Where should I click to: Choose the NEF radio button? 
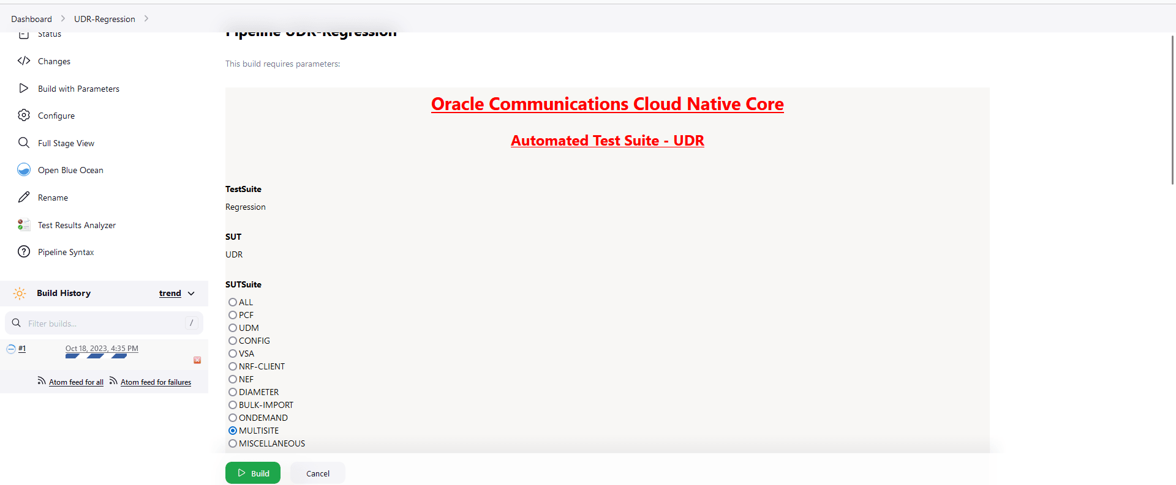[x=233, y=379]
